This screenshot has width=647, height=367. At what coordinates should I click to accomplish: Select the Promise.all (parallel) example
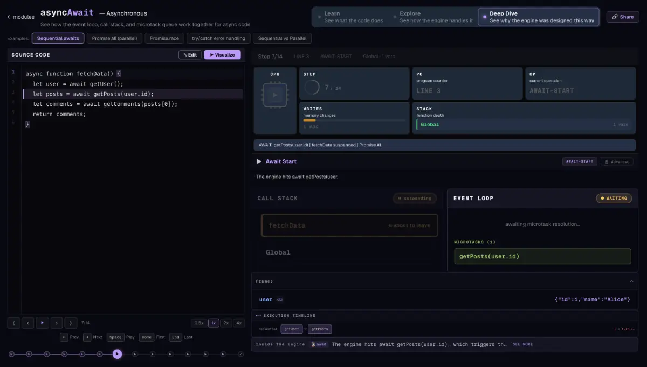[x=114, y=38]
